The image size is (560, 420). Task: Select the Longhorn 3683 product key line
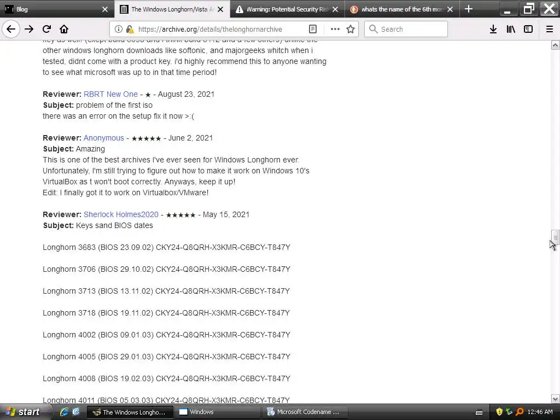pyautogui.click(x=166, y=247)
